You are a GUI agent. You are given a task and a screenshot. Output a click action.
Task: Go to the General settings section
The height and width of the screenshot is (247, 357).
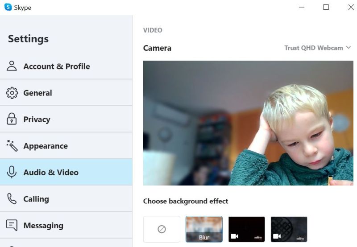66,93
